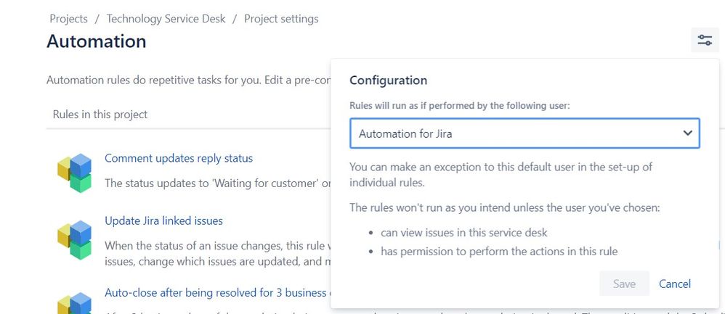Open the Update Jira linked issues rule
This screenshot has width=725, height=314.
[163, 220]
